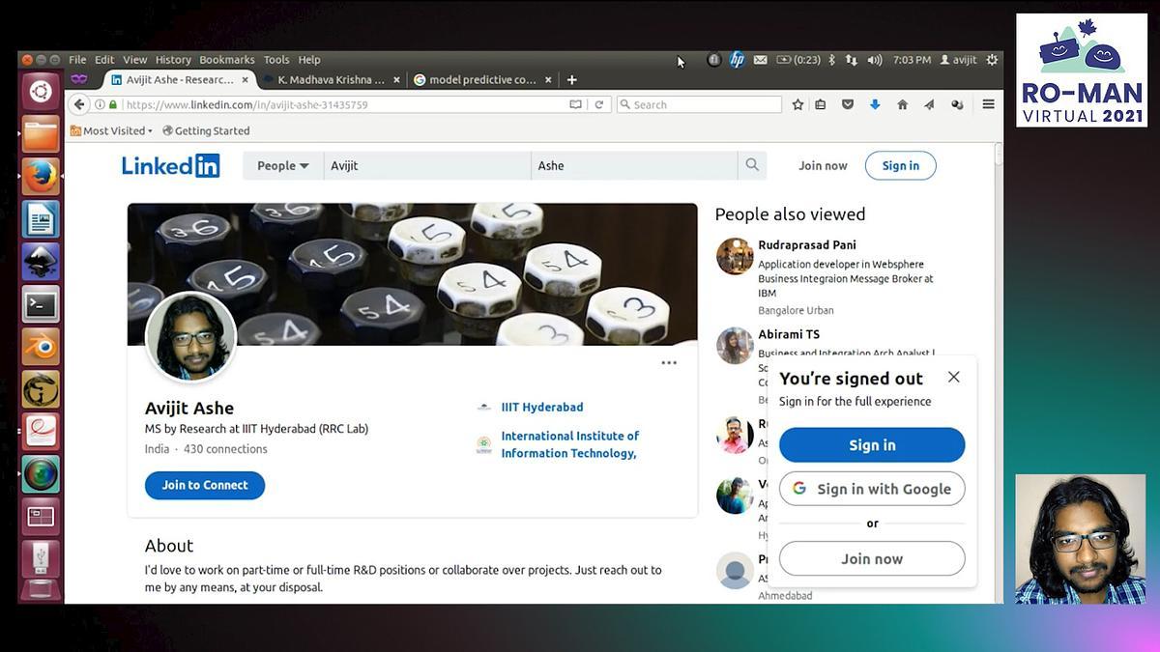Open the Blender app from launcher
The image size is (1160, 652).
point(41,347)
